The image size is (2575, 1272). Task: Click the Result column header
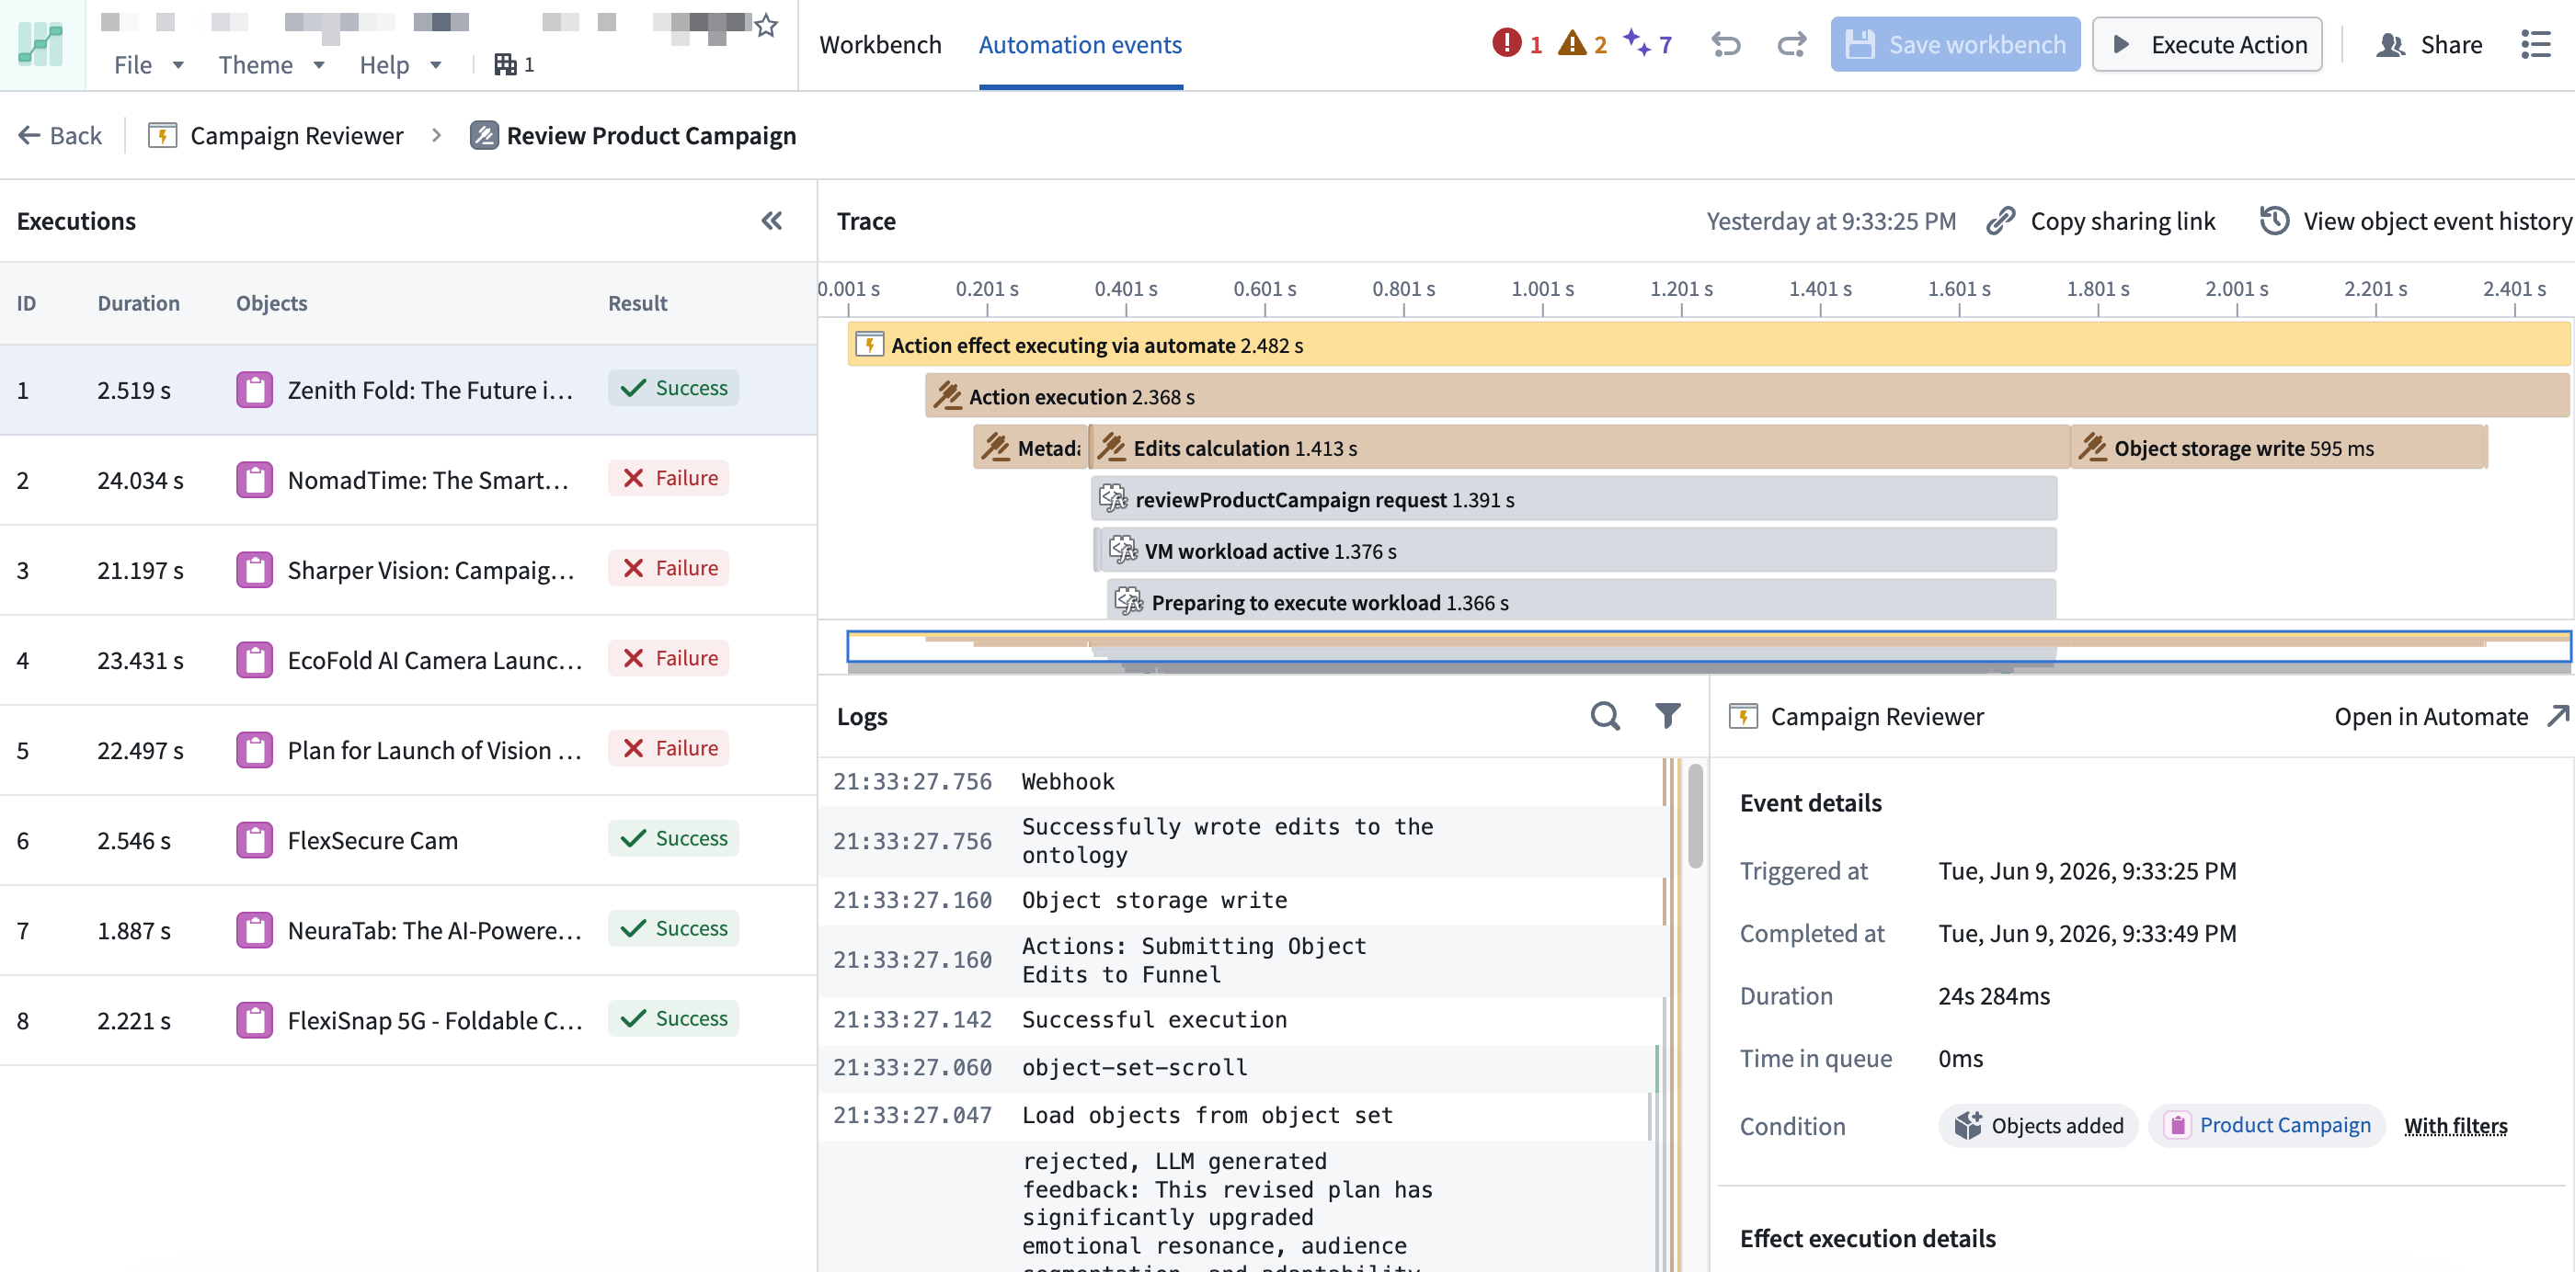point(636,302)
